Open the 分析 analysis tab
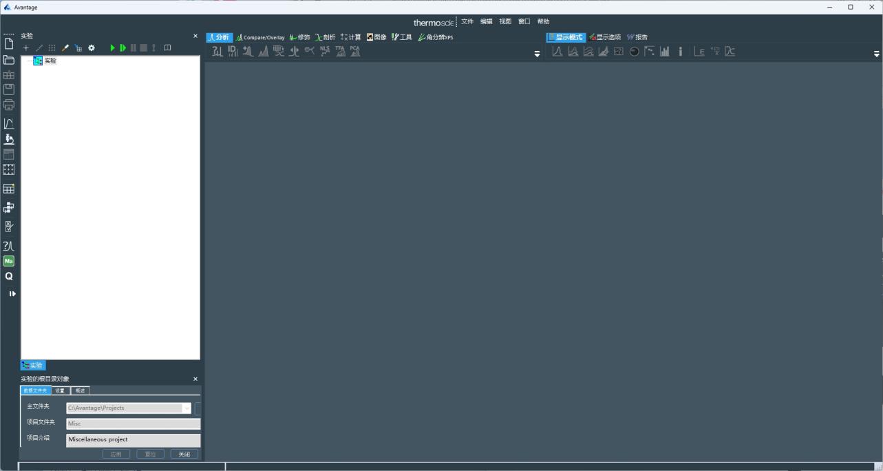Viewport: 883px width, 471px height. pyautogui.click(x=219, y=37)
